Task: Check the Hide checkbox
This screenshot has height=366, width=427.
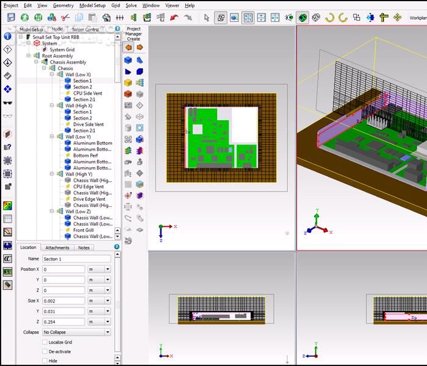Action: pos(45,361)
